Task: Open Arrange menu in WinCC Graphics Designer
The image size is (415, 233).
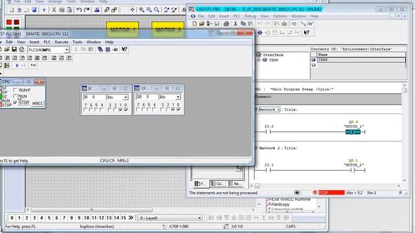Action: coord(54,1)
